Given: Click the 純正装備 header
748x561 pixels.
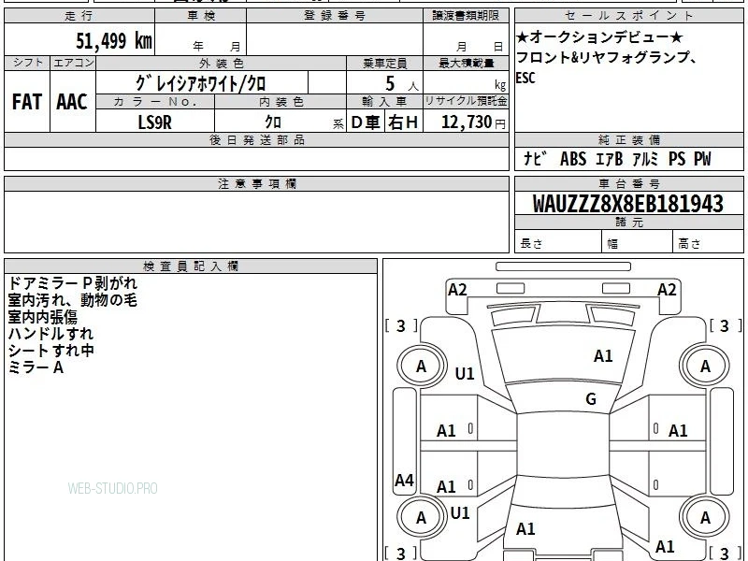Looking at the screenshot, I should click(x=628, y=140).
